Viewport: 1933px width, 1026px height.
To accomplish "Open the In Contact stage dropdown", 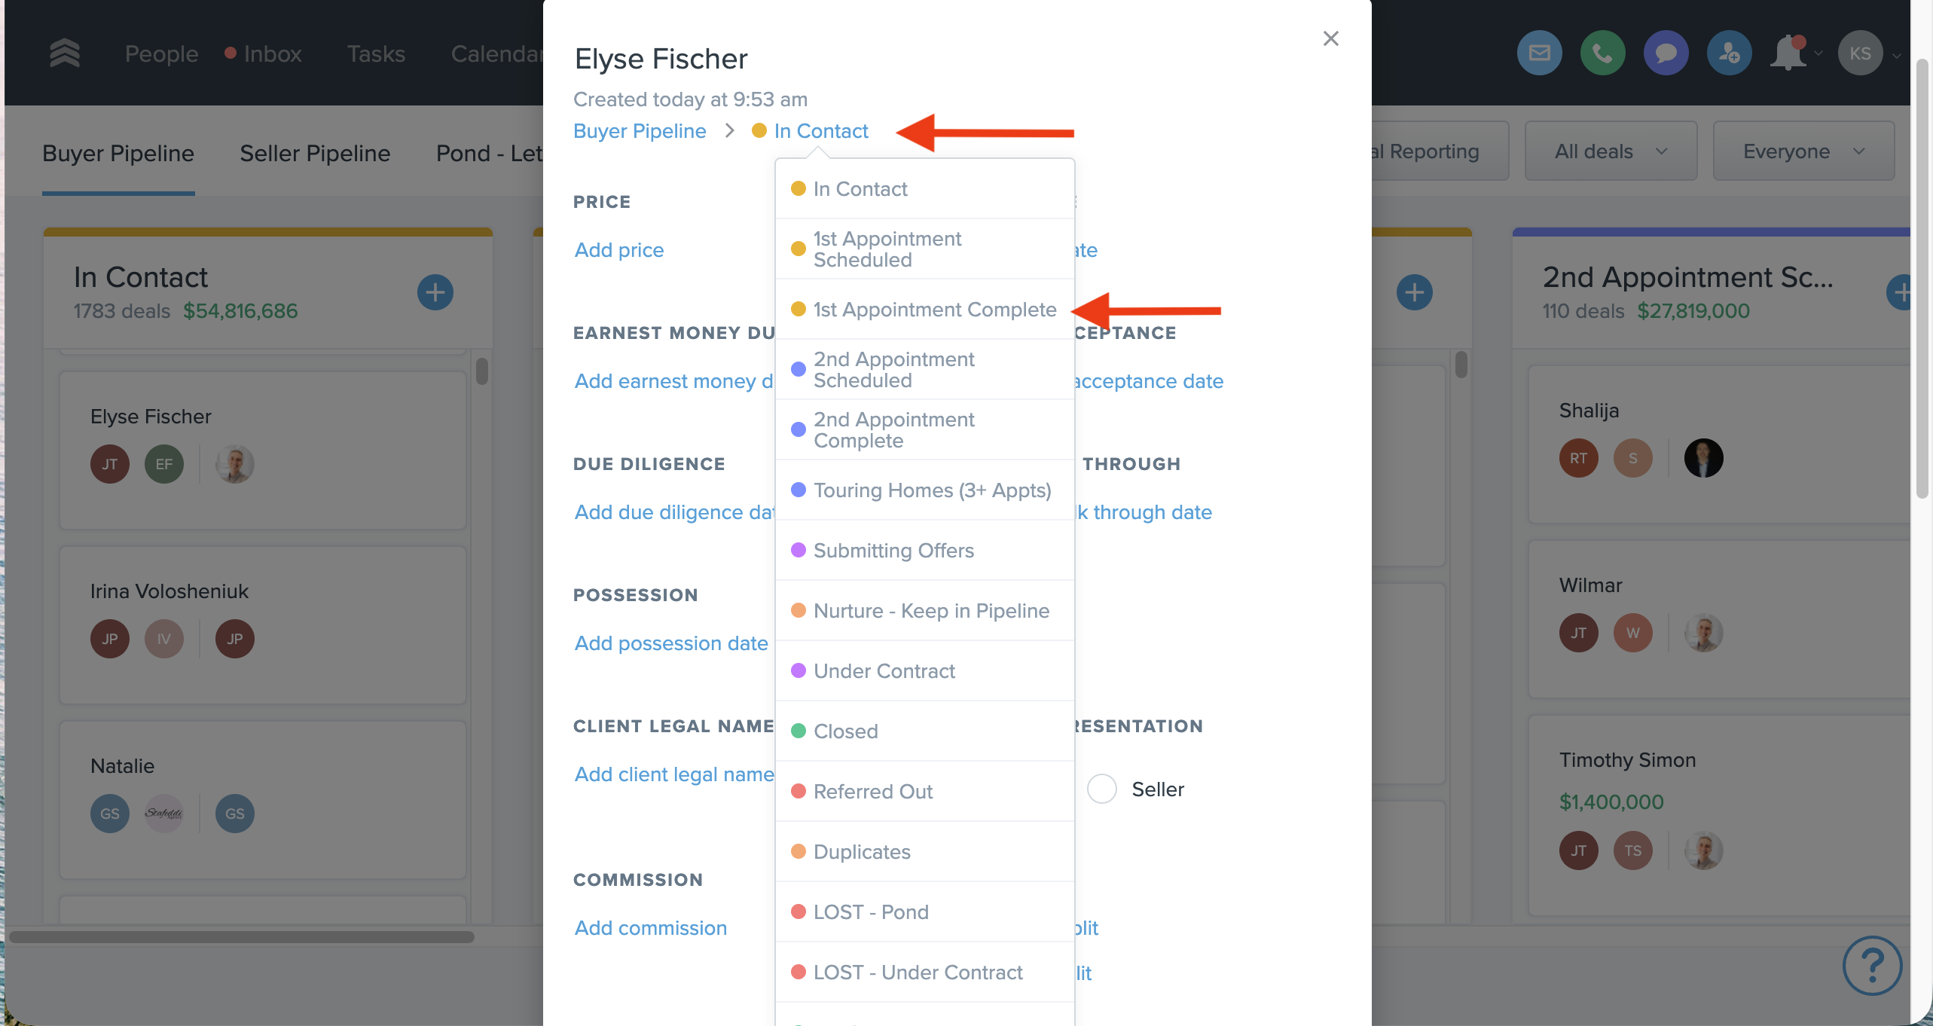I will [x=820, y=131].
